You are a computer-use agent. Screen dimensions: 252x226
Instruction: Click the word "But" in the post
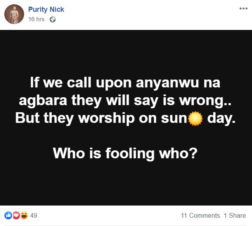tap(27, 119)
